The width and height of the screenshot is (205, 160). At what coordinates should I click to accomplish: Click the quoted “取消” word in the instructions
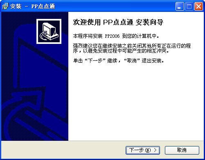pyautogui.click(x=132, y=60)
